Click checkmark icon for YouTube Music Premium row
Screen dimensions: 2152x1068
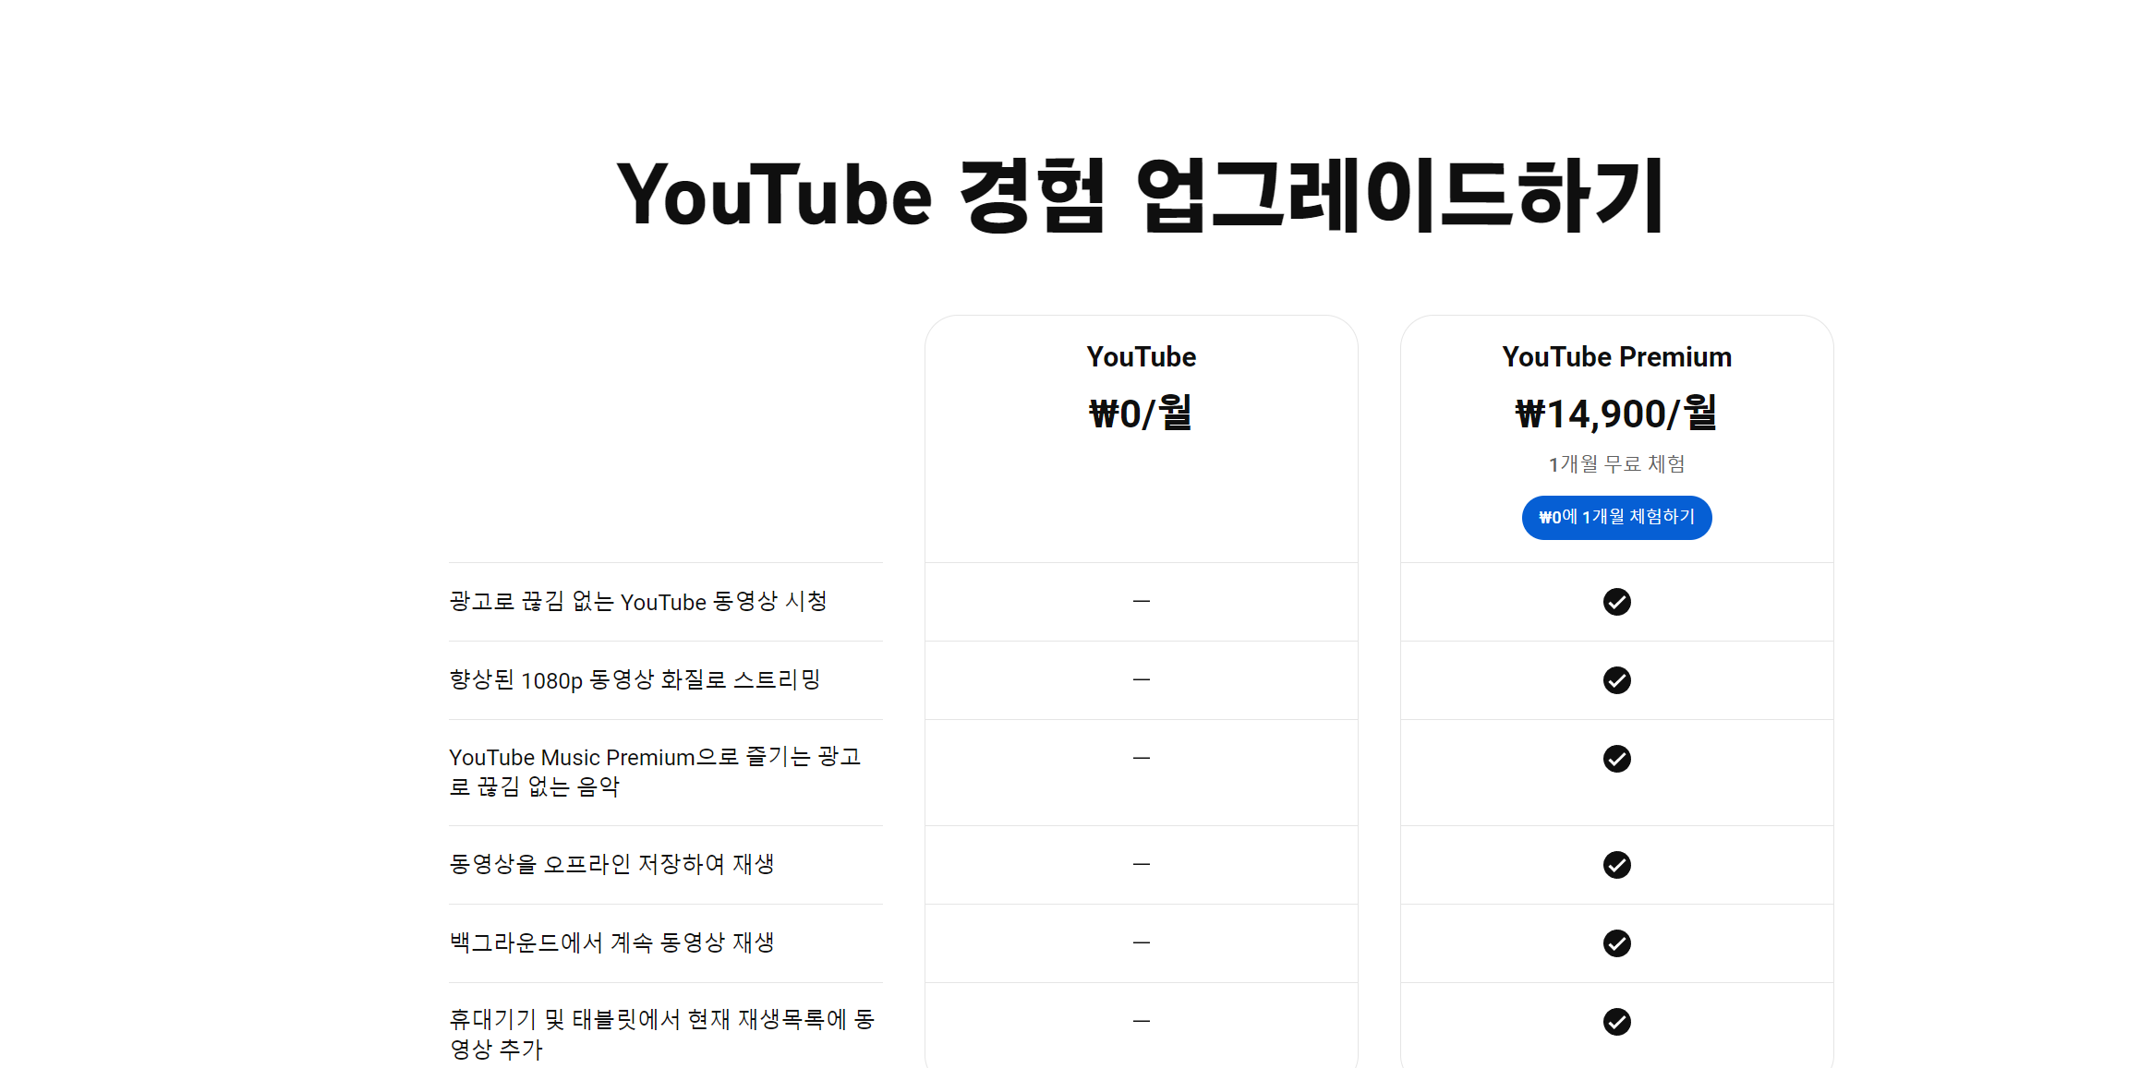[1616, 759]
